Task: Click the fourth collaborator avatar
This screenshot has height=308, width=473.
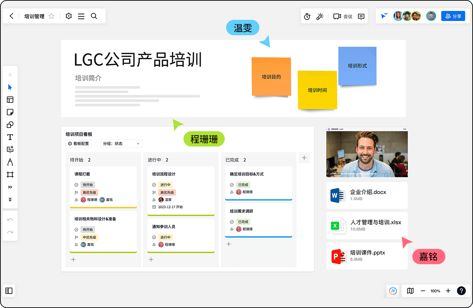Action: pyautogui.click(x=431, y=16)
